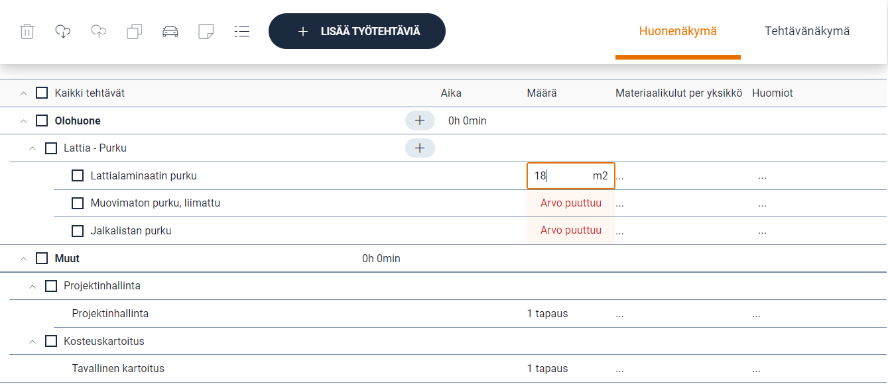888x384 pixels.
Task: Collapse the Muut section chevron
Action: [x=24, y=259]
